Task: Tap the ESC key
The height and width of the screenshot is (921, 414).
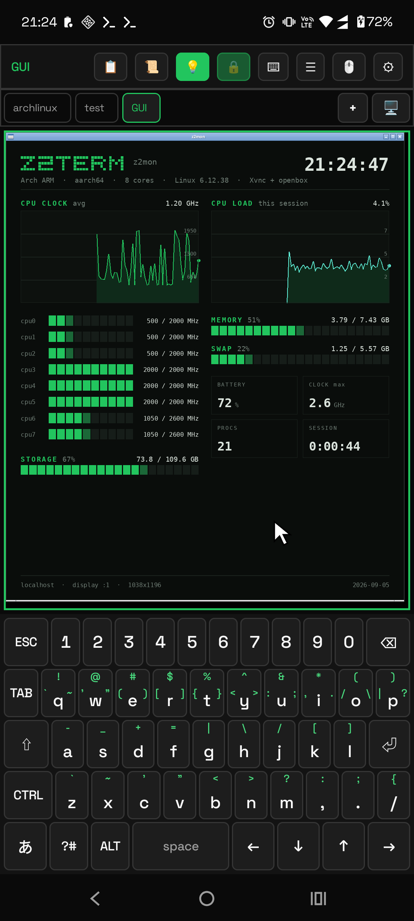Action: 26,642
